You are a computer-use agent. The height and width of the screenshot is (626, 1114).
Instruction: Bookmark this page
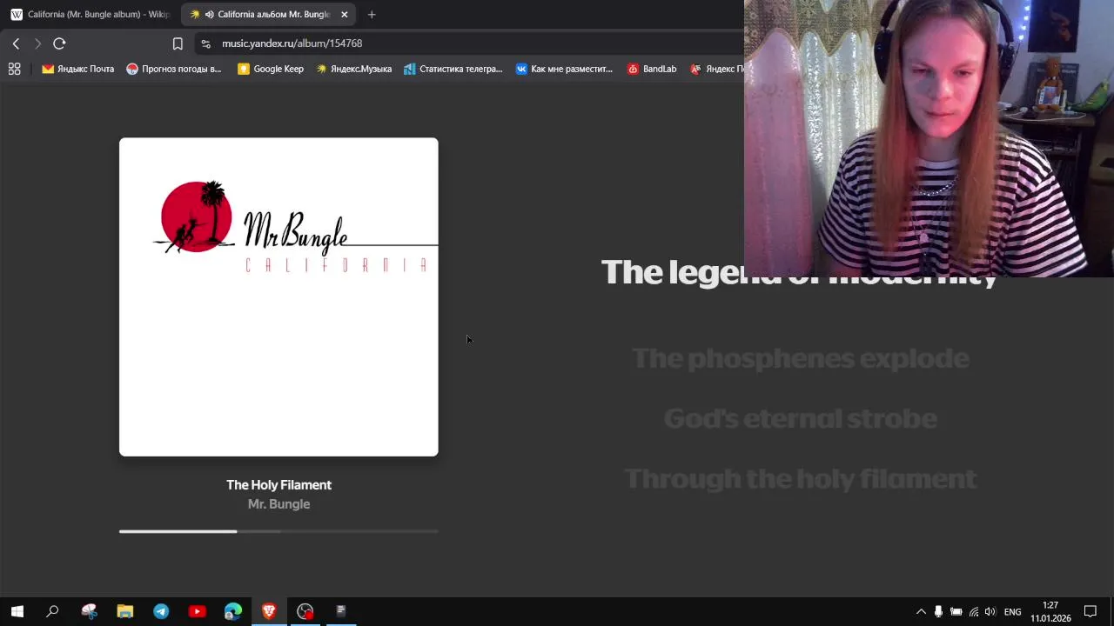(178, 43)
